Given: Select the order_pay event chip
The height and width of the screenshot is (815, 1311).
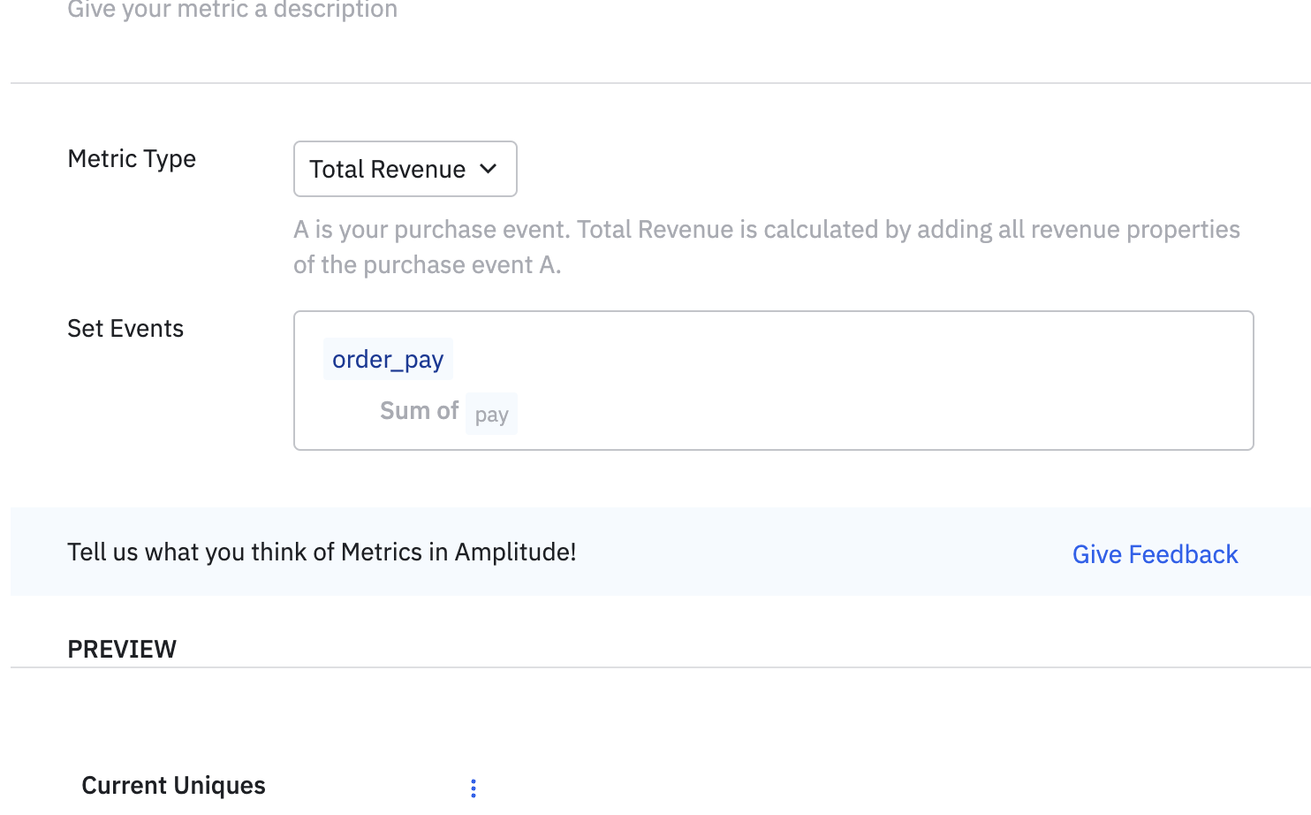Looking at the screenshot, I should [x=388, y=360].
